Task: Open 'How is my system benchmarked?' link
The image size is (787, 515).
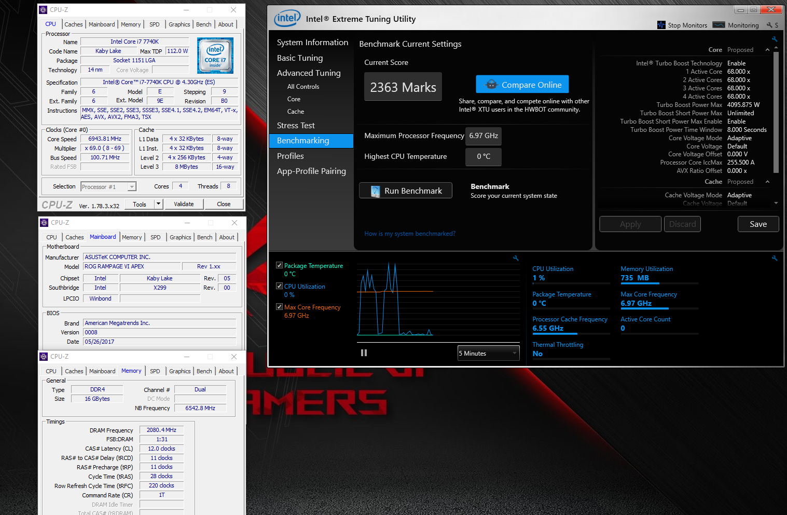Action: point(410,234)
